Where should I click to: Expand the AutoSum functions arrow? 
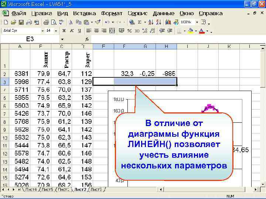(x=145, y=22)
